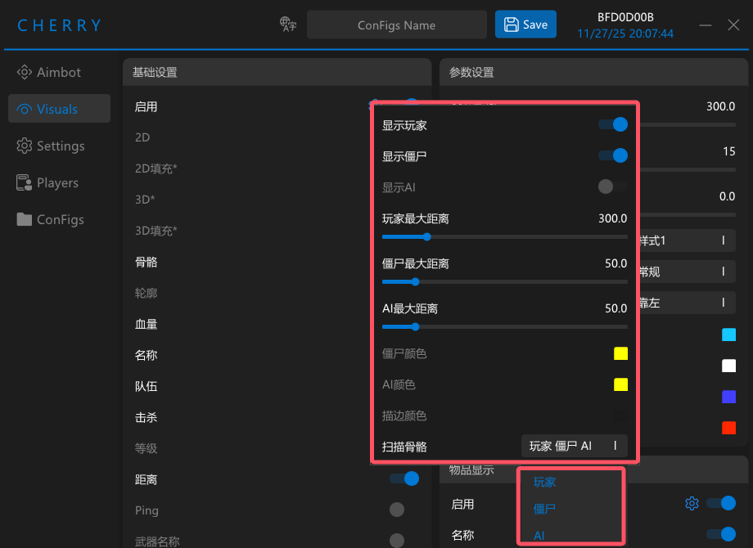The width and height of the screenshot is (753, 548).
Task: Click the white color swatch
Action: (x=728, y=366)
